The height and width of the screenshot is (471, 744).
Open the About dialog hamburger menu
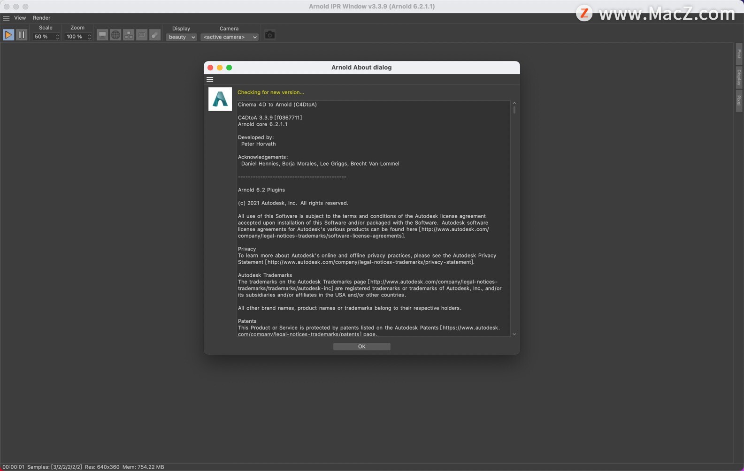pos(210,79)
